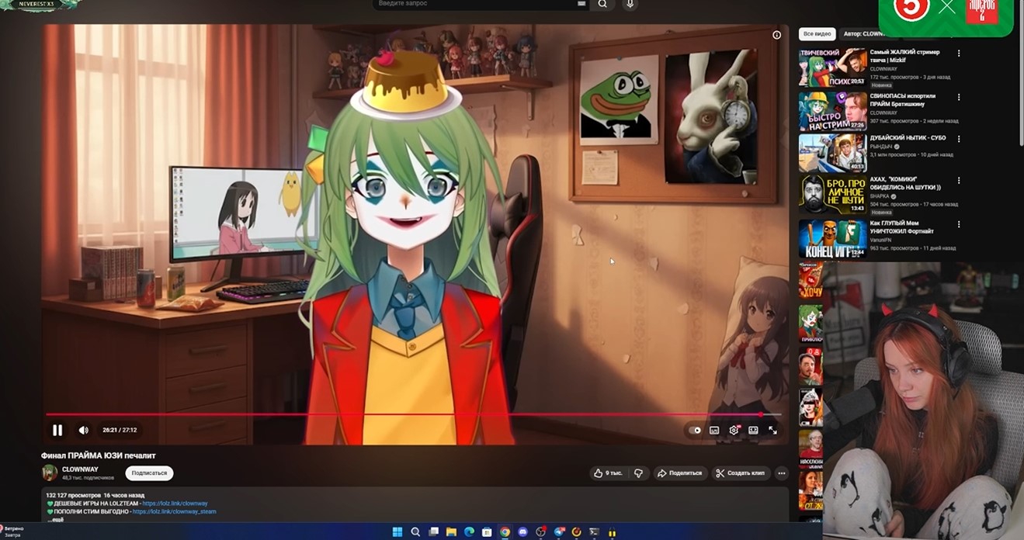Click the search magnifier button at the top
1024x540 pixels.
click(602, 4)
